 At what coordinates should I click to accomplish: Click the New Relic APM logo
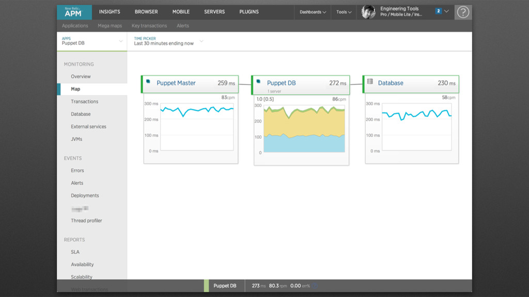tap(74, 12)
